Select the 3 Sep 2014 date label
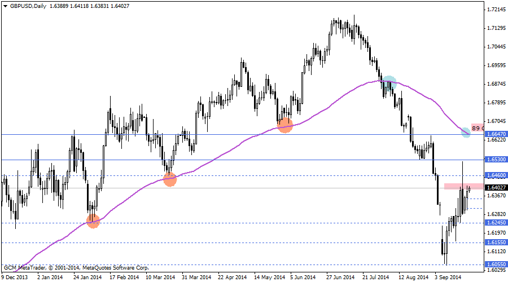 [449, 277]
